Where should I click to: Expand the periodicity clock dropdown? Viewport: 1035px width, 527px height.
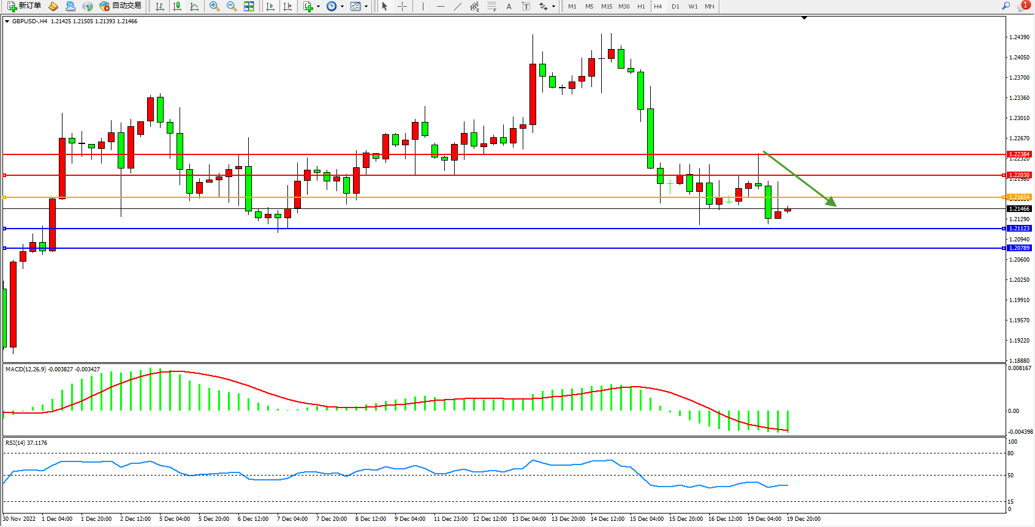pyautogui.click(x=342, y=7)
